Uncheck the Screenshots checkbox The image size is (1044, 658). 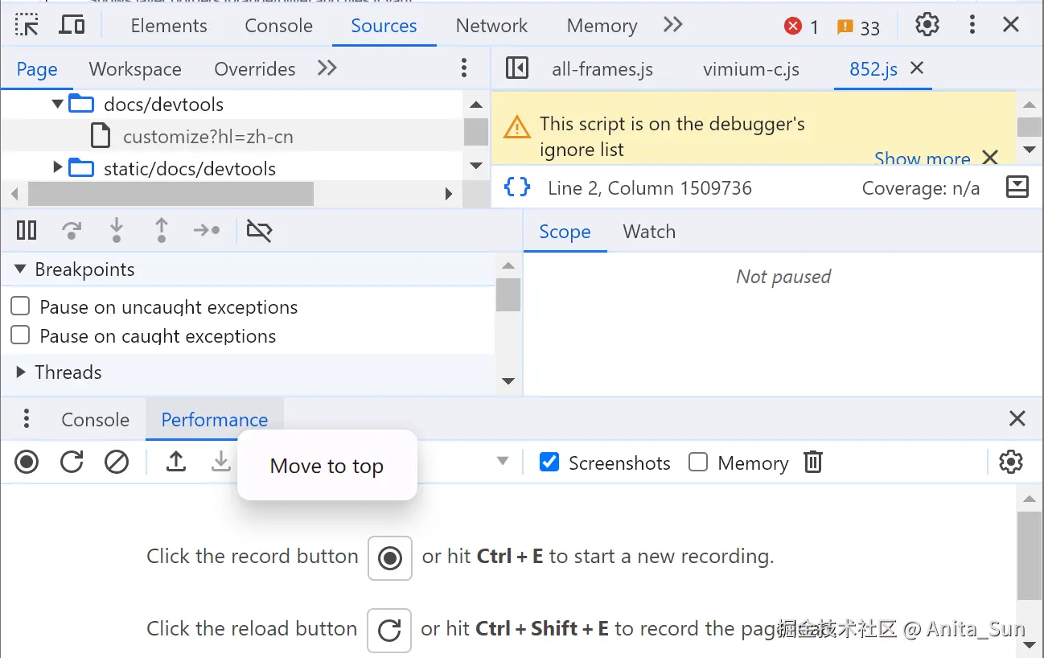click(x=549, y=463)
